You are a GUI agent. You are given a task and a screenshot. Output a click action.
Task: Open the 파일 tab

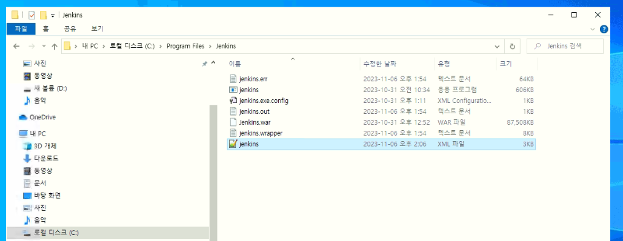(21, 28)
